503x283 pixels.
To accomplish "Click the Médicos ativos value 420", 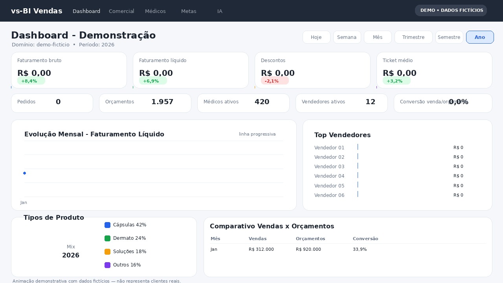I will 262,102.
